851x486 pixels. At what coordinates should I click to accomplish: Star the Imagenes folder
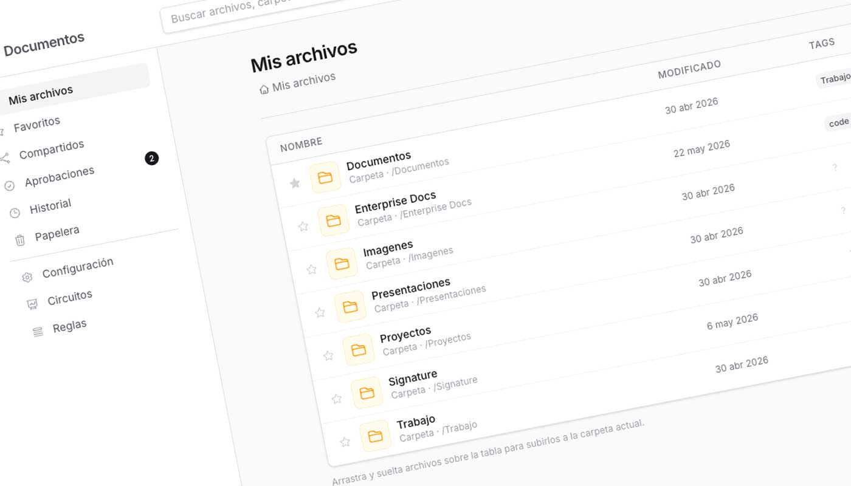[x=311, y=269]
